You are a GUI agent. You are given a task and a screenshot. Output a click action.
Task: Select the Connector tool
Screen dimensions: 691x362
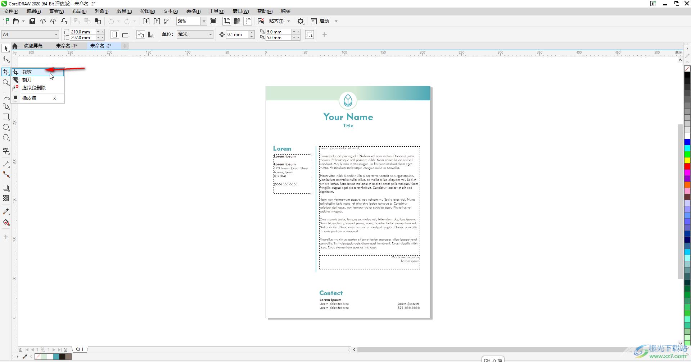(x=6, y=175)
